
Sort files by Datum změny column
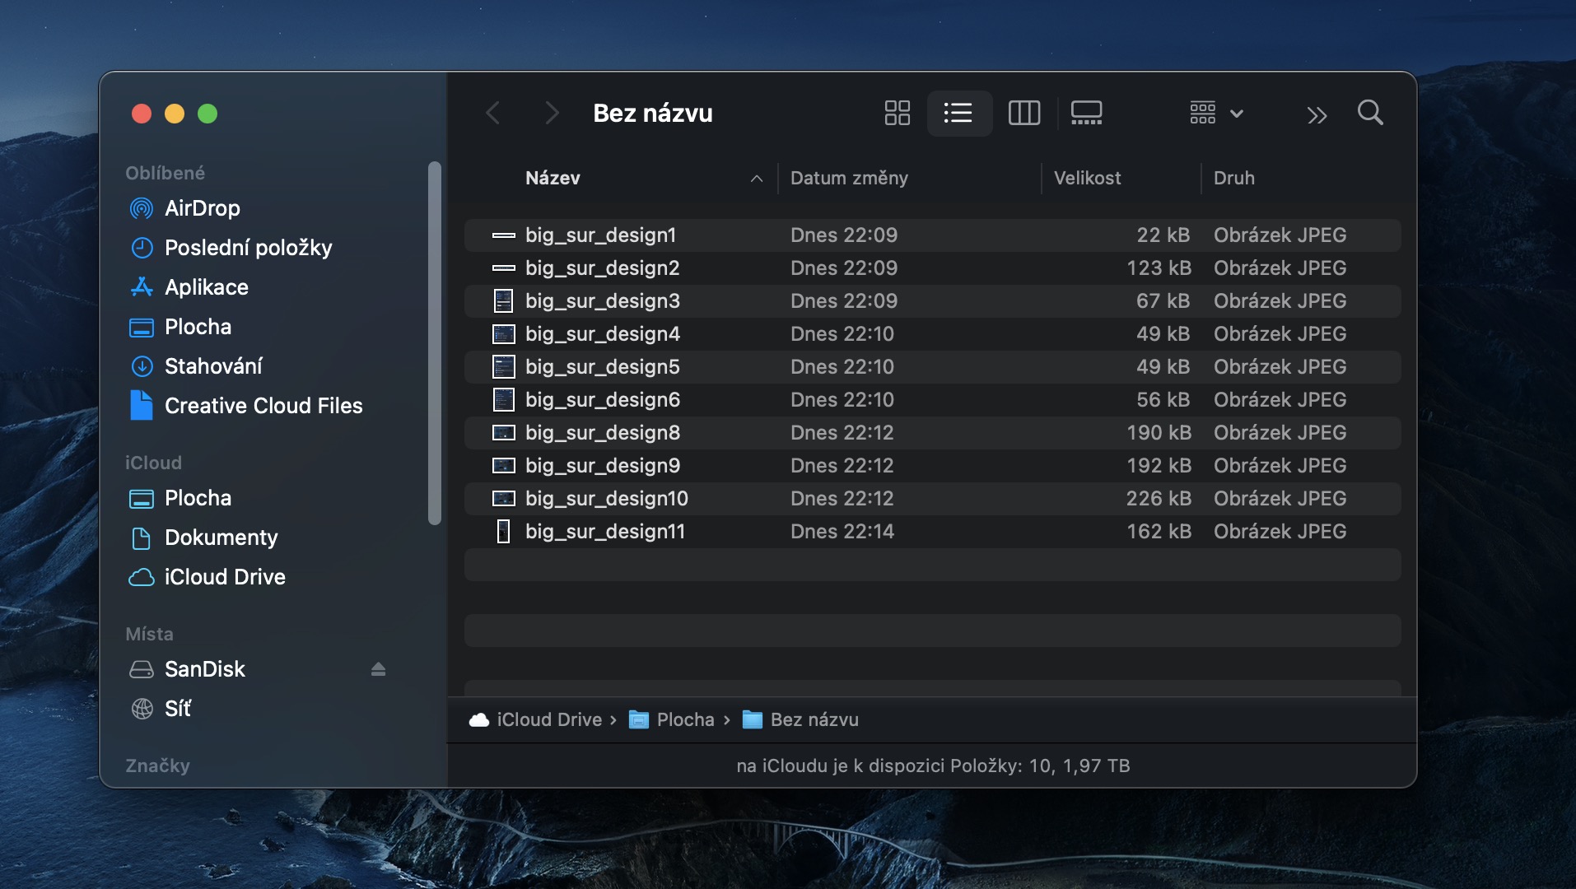pos(849,178)
